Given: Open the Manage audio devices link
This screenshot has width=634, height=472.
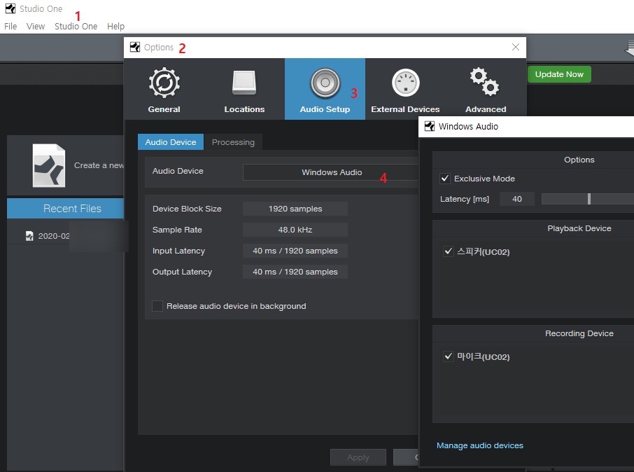Looking at the screenshot, I should [479, 445].
